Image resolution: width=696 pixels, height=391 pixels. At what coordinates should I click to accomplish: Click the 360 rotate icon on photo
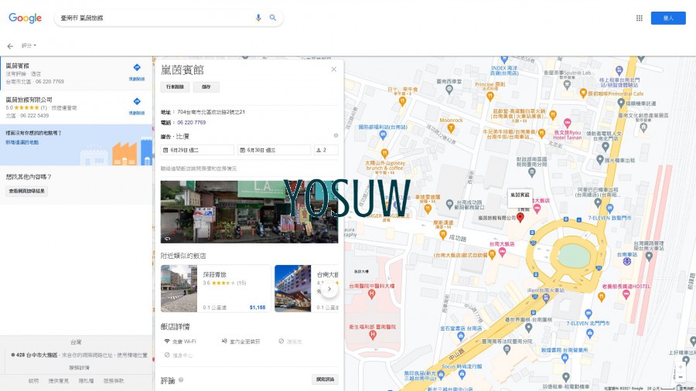(167, 239)
